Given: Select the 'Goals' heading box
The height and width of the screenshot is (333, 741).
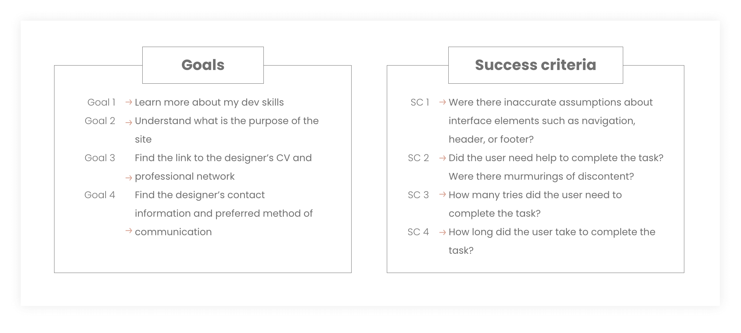Looking at the screenshot, I should pyautogui.click(x=203, y=65).
